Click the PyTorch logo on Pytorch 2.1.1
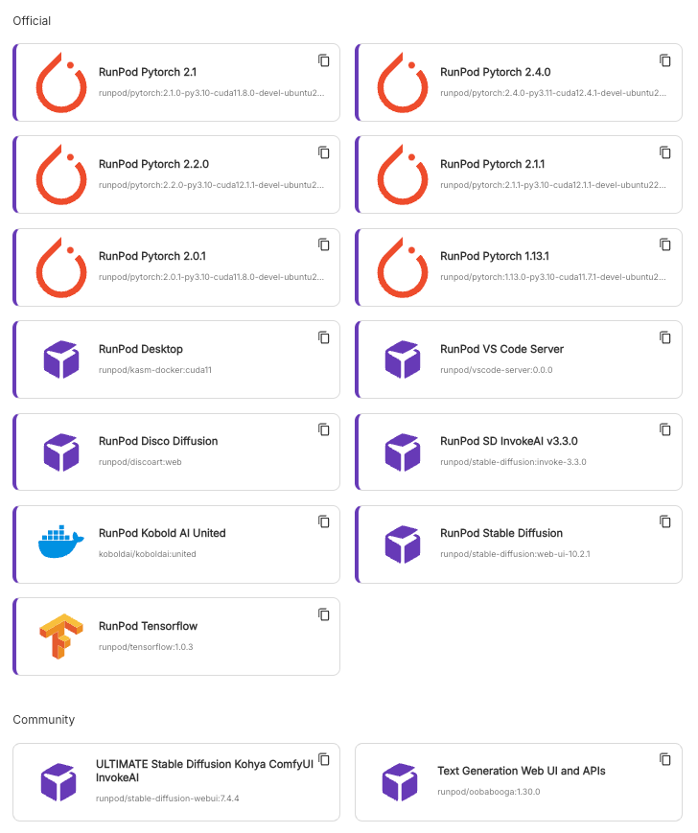Screen dimensions: 698x833 [x=403, y=174]
